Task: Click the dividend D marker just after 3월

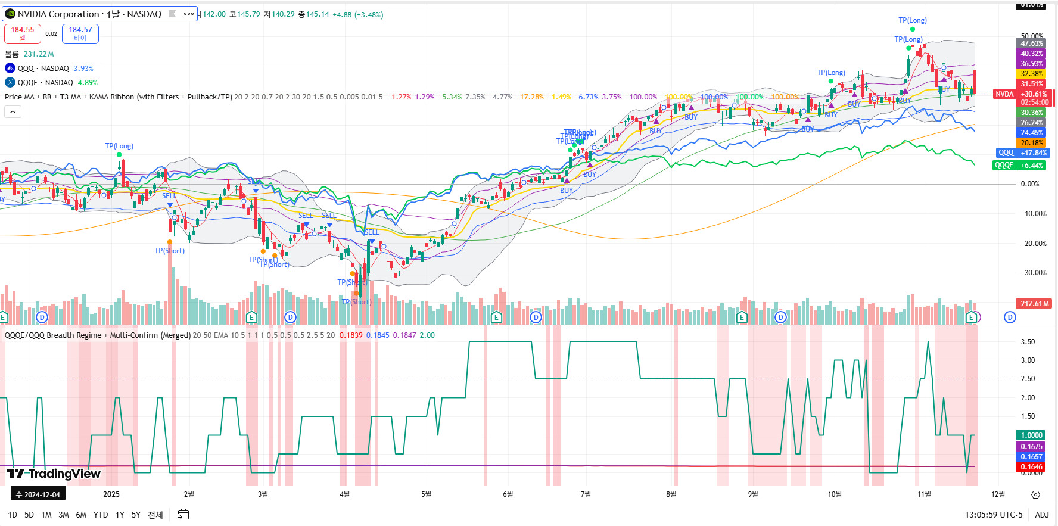Action: pyautogui.click(x=290, y=317)
